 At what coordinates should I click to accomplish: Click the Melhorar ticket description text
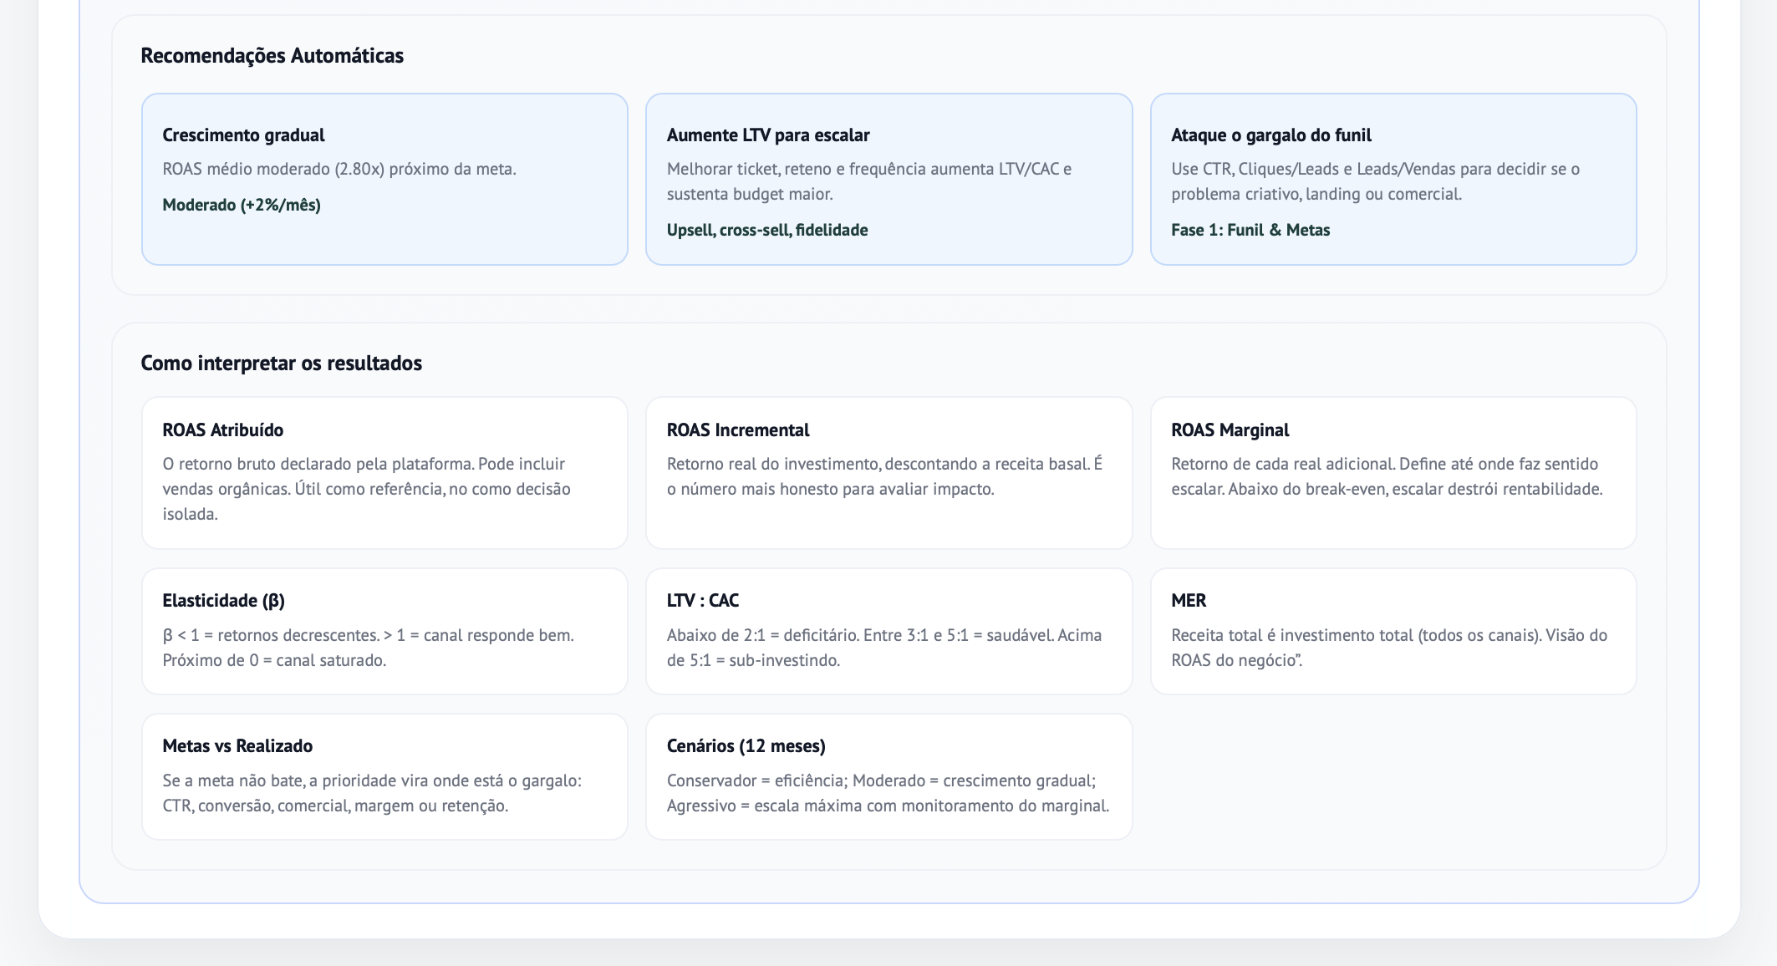(869, 181)
